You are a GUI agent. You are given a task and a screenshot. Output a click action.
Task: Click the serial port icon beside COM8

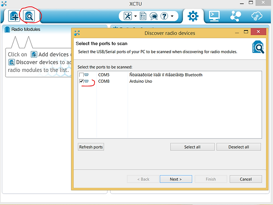click(86, 81)
